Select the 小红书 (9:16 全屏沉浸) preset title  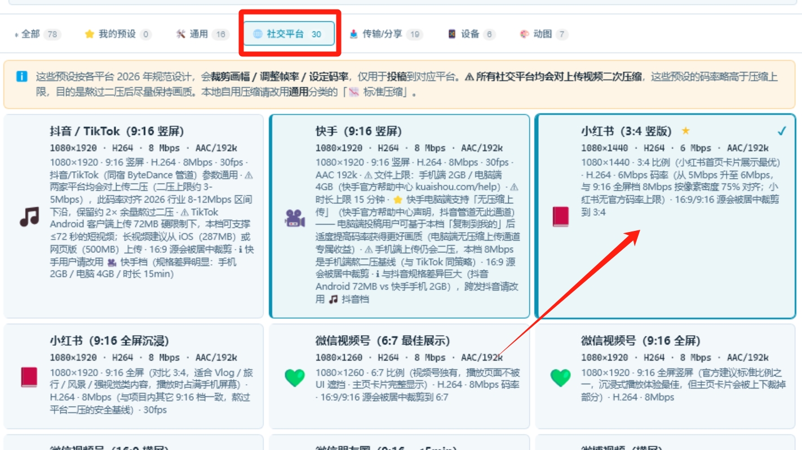(109, 341)
